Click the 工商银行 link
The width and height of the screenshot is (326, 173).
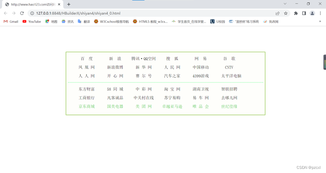(87, 98)
